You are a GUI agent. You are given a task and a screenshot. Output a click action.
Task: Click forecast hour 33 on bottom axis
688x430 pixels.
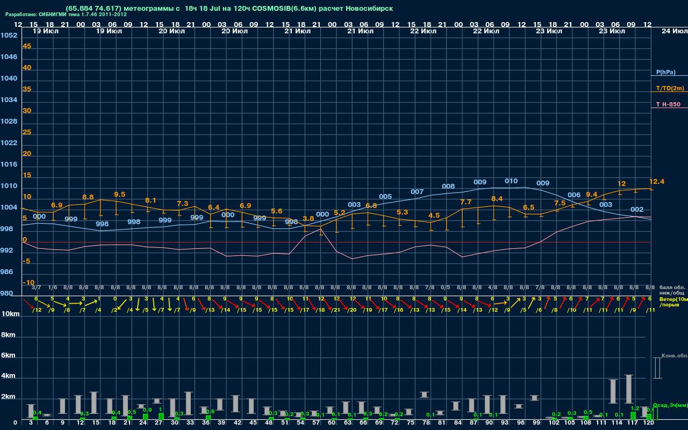coord(191,423)
